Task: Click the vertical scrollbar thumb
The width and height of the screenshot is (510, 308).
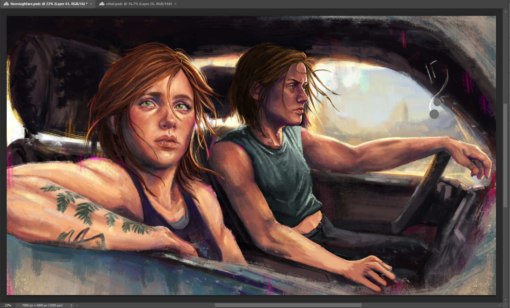Action: 505,156
